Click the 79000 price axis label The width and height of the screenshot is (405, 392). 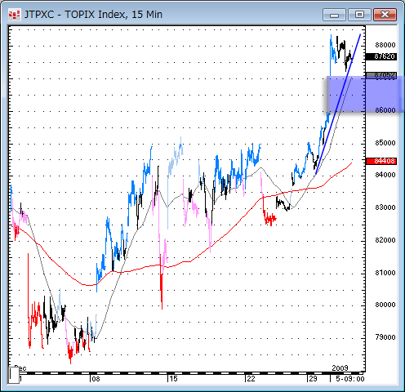(x=385, y=337)
